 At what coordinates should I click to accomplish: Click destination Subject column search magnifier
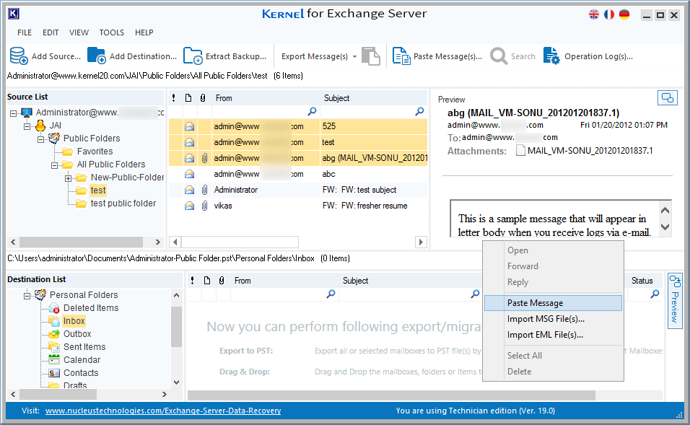pyautogui.click(x=475, y=294)
